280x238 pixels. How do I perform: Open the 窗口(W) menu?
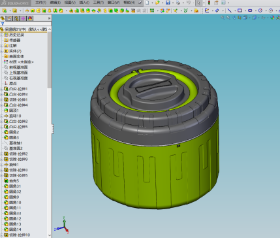coord(114,3)
